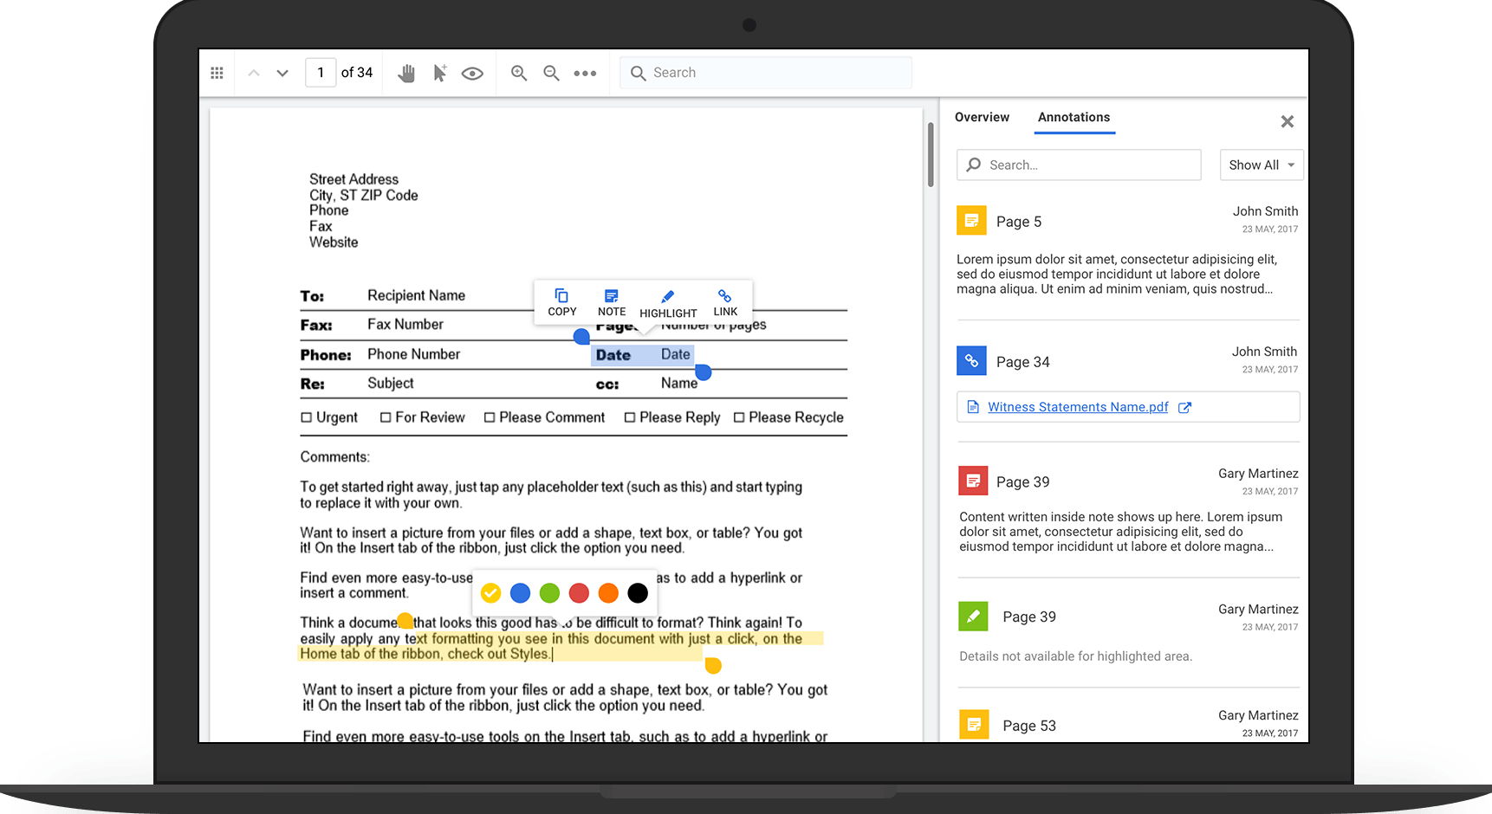Viewport: 1492px width, 814px height.
Task: Add a Note from selection popup
Action: 611,302
